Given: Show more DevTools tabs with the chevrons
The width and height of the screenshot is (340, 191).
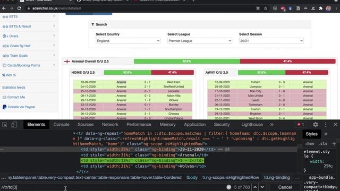Looking at the screenshot, I should click(271, 125).
